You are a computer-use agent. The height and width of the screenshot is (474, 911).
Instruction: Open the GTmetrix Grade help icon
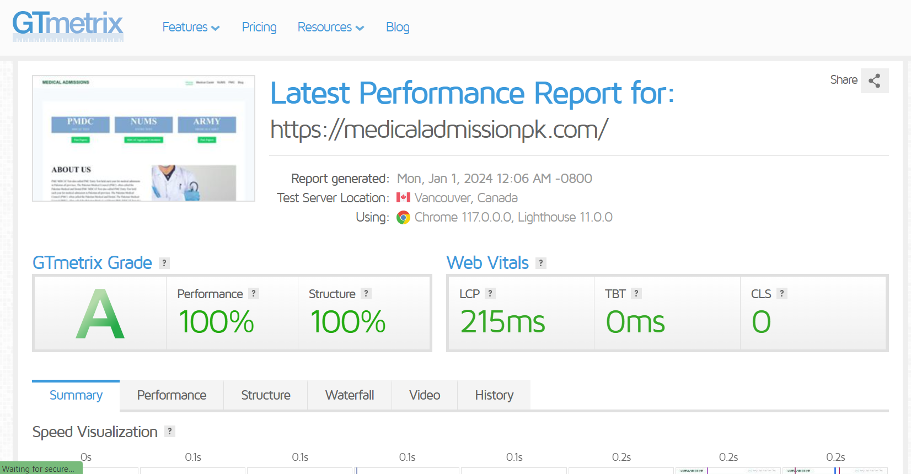click(164, 263)
